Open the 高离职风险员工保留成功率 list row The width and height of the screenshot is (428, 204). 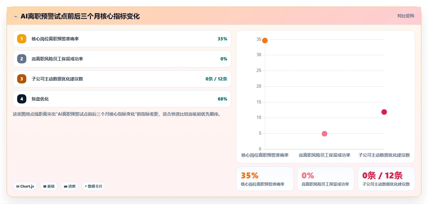122,59
